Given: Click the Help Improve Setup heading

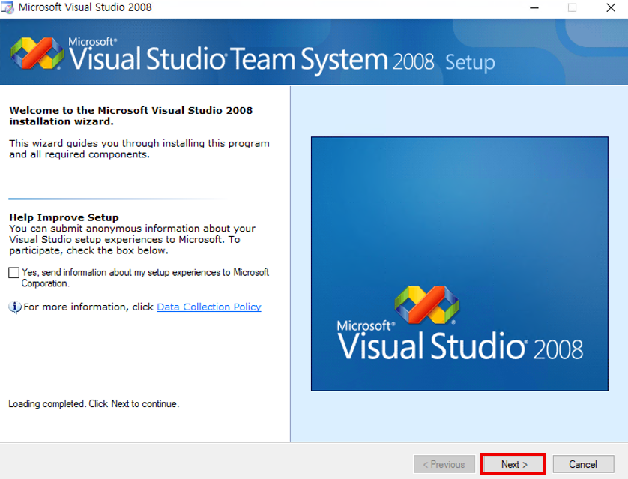Looking at the screenshot, I should click(x=64, y=217).
